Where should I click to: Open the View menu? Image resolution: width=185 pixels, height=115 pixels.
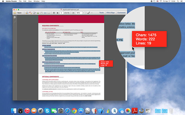(30, 1)
